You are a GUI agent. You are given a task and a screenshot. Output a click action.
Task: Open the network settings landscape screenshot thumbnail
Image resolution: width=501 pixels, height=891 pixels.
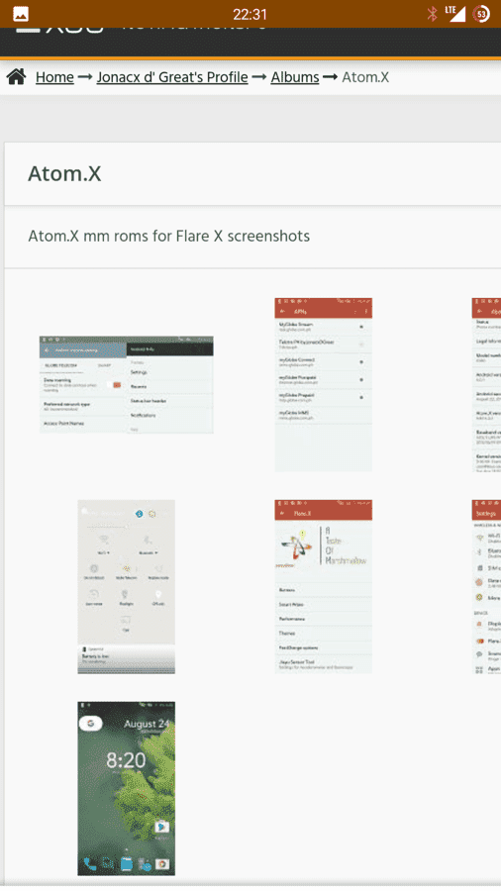click(126, 385)
